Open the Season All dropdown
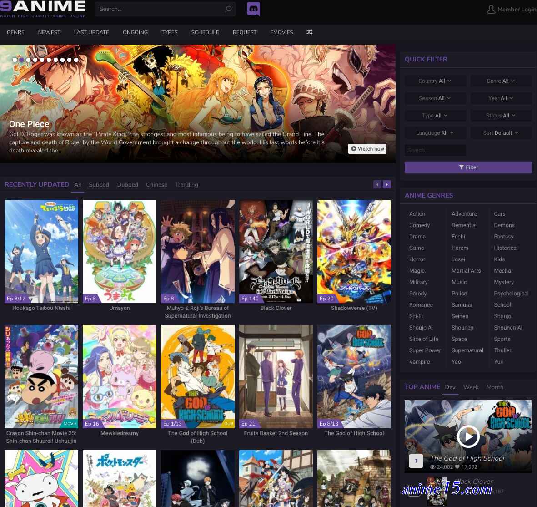537x507 pixels. pos(435,98)
